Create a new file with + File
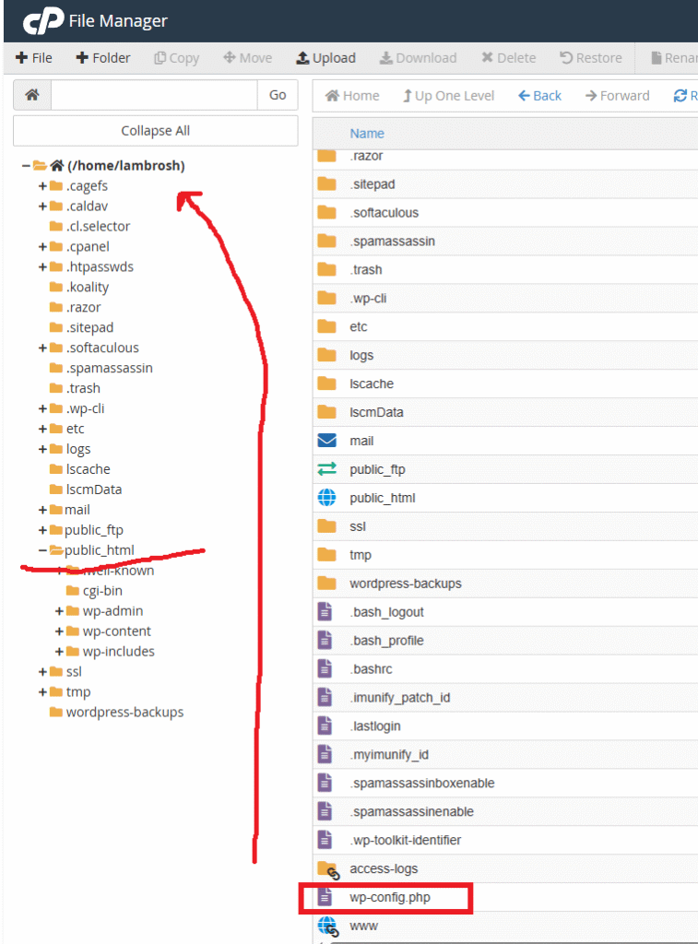 [34, 57]
